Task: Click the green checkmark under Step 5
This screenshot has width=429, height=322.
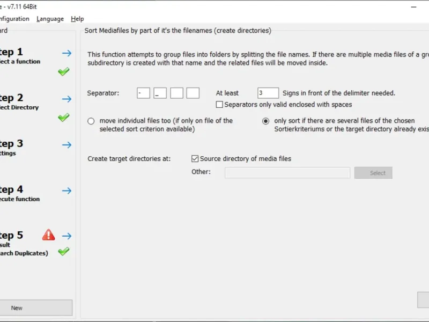Action: click(64, 251)
